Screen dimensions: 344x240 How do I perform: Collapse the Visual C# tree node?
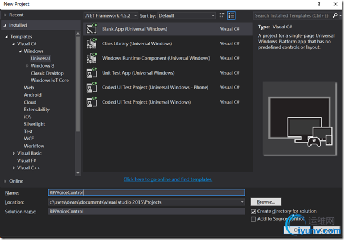(x=13, y=44)
